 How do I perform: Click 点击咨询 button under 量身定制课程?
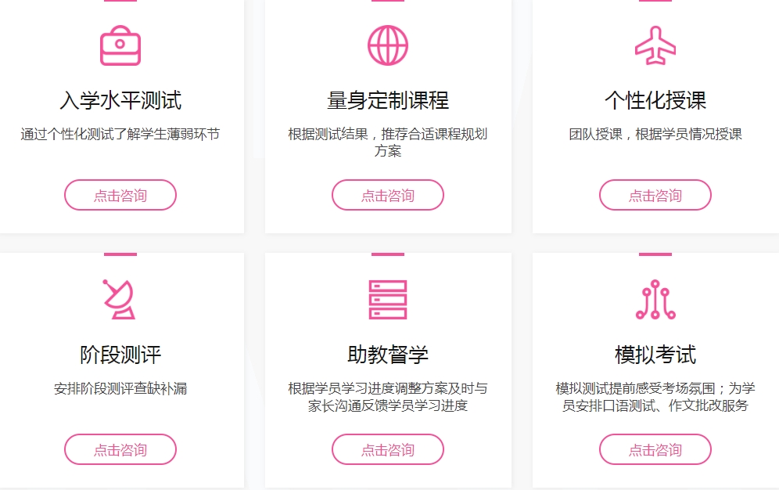click(387, 196)
